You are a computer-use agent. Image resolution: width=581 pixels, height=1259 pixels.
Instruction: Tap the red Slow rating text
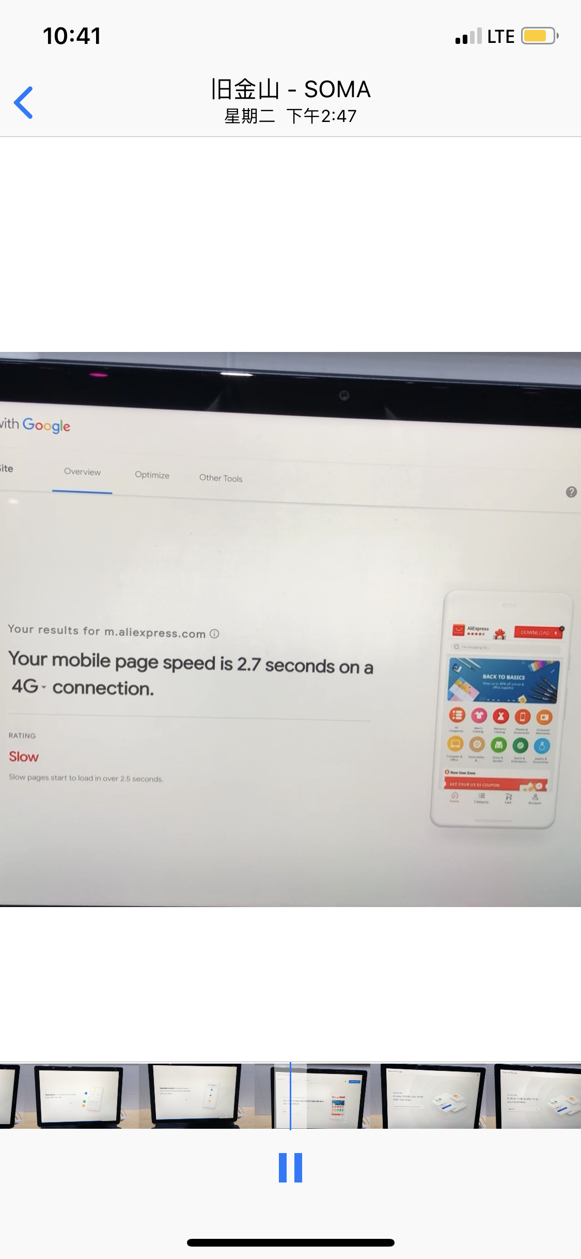24,757
